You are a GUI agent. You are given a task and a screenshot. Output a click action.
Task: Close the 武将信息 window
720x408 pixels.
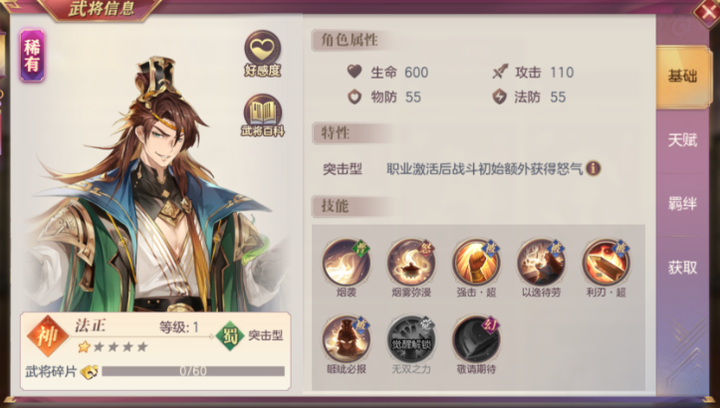click(706, 12)
